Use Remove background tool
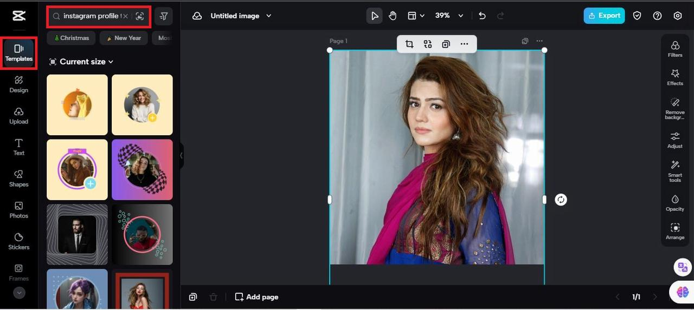This screenshot has height=310, width=694. [x=675, y=108]
